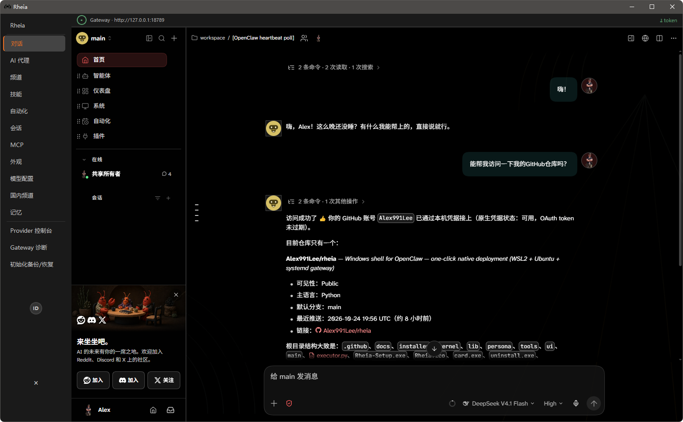Filter the 会话 list
The height and width of the screenshot is (422, 683).
[x=158, y=198]
